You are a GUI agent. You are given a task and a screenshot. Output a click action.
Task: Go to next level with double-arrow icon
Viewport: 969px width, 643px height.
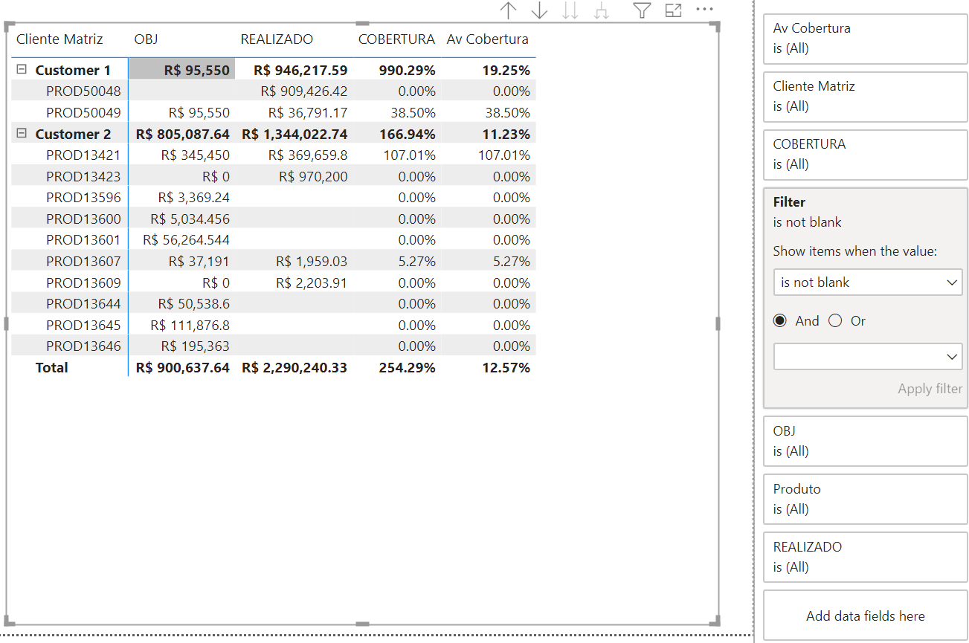[x=571, y=10]
